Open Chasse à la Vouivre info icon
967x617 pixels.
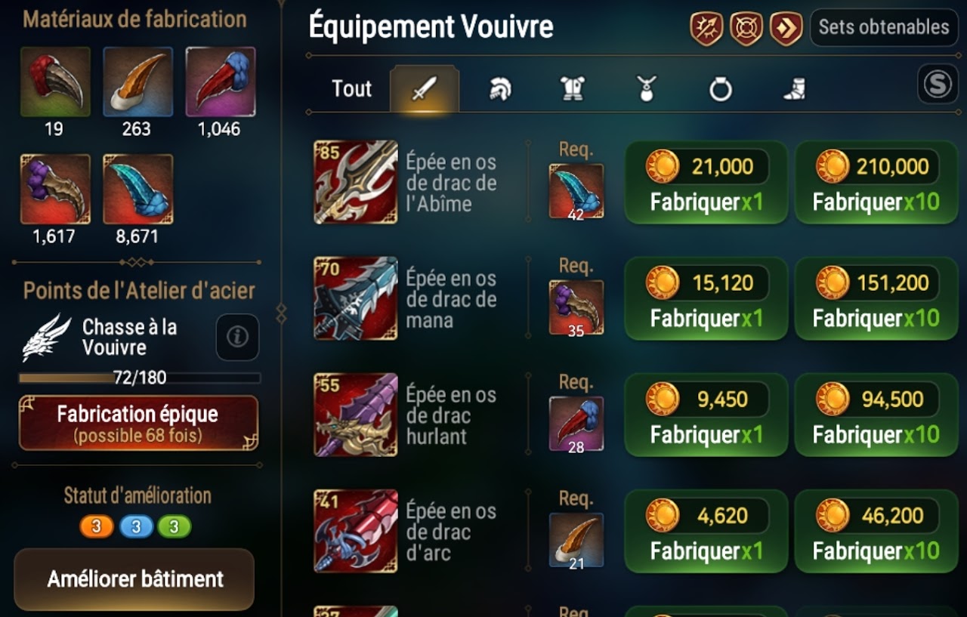[x=237, y=337]
